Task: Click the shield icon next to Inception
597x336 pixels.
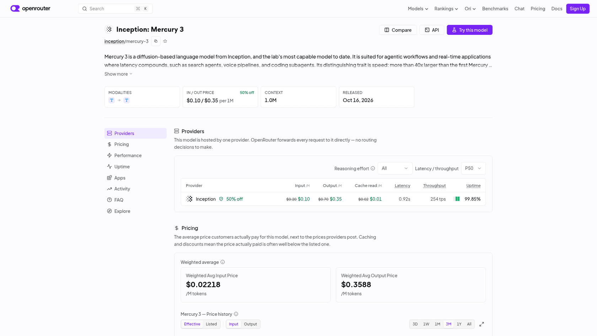Action: point(221,199)
